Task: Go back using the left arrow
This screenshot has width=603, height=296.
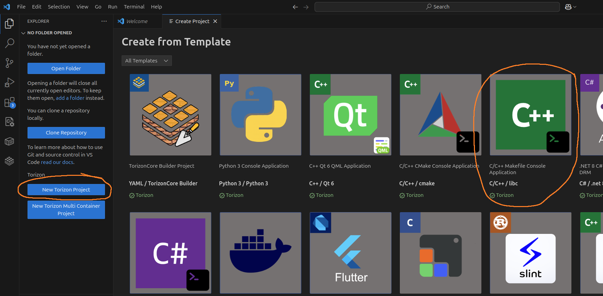Action: pyautogui.click(x=295, y=7)
